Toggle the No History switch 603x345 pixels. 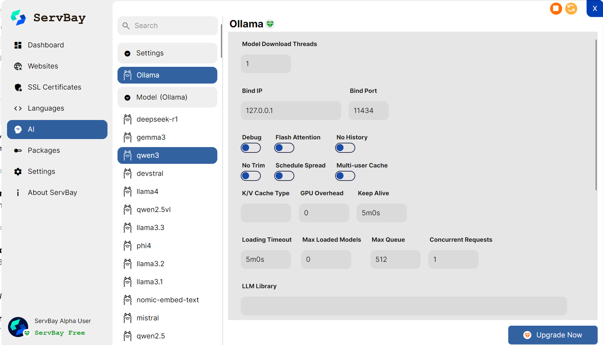coord(345,148)
